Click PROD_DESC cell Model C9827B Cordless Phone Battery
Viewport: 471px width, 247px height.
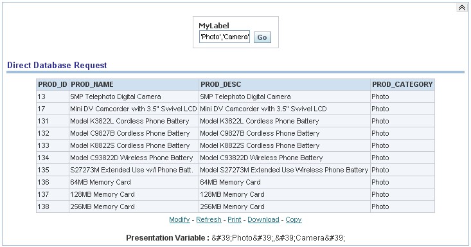pyautogui.click(x=285, y=133)
